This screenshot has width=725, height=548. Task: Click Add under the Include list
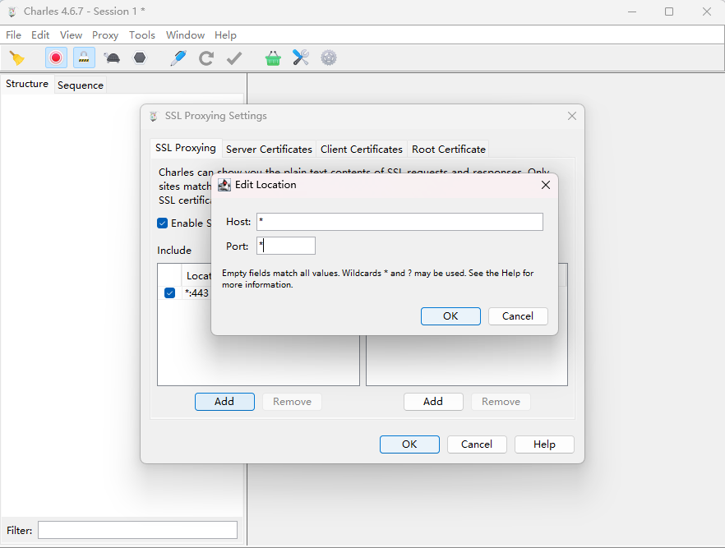click(224, 402)
